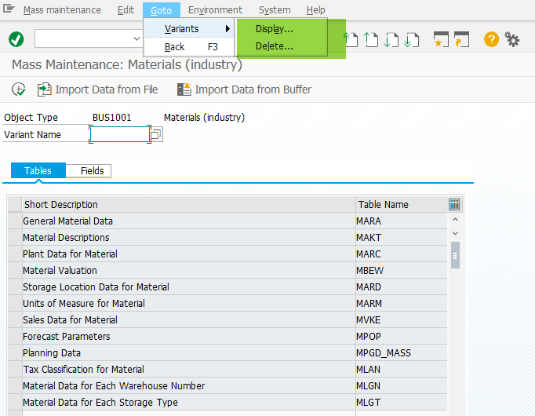535x416 pixels.
Task: Open the Variant Name search help icon
Action: (156, 135)
